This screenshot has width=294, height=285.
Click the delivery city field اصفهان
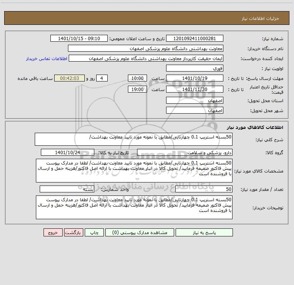pyautogui.click(x=195, y=110)
